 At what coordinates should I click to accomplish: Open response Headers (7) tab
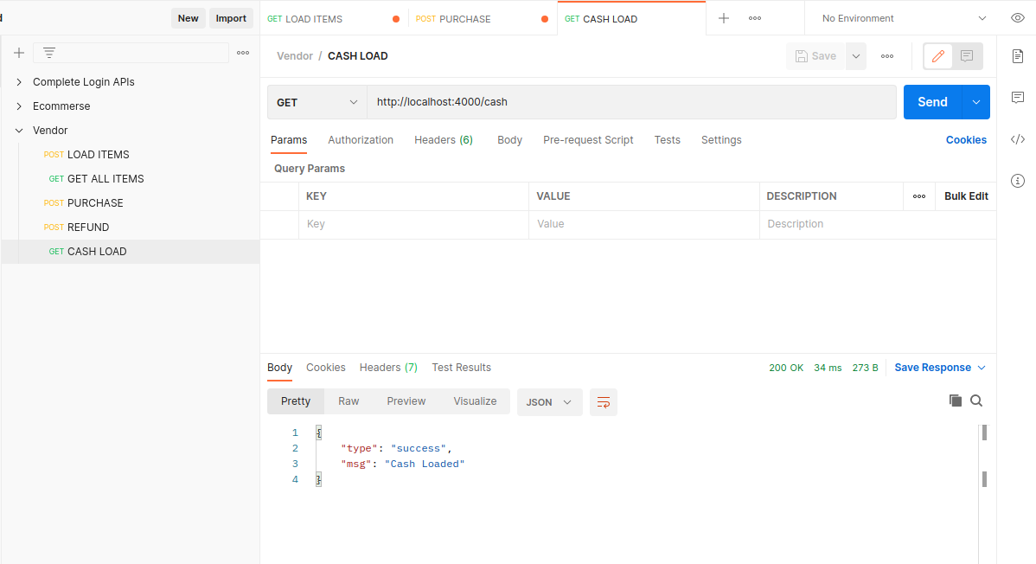coord(388,368)
